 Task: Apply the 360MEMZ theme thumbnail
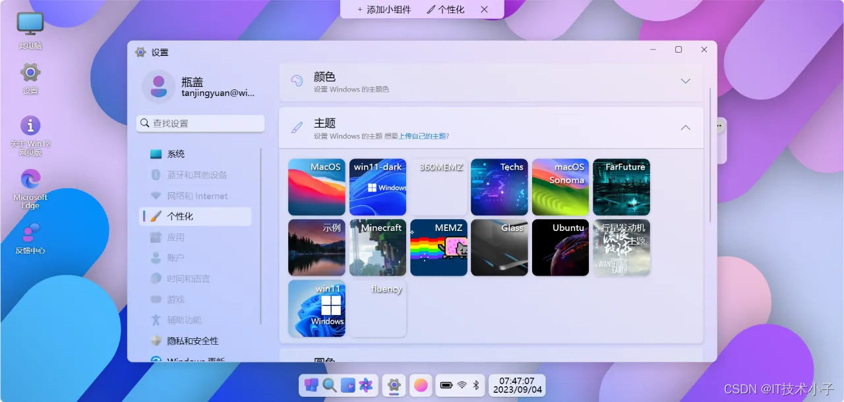coord(438,187)
